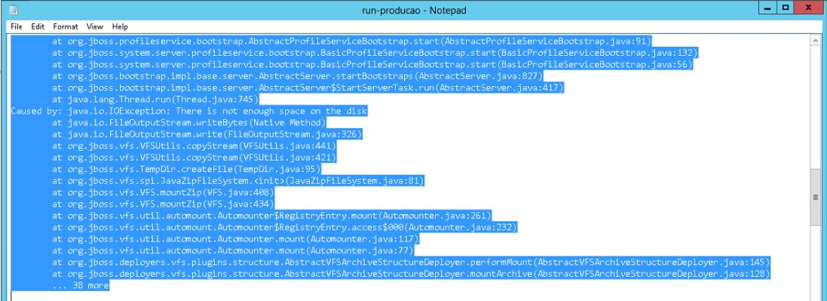Viewport: 827px width, 301px height.
Task: Click 'There is not enough space on the disk' text
Action: [x=271, y=112]
